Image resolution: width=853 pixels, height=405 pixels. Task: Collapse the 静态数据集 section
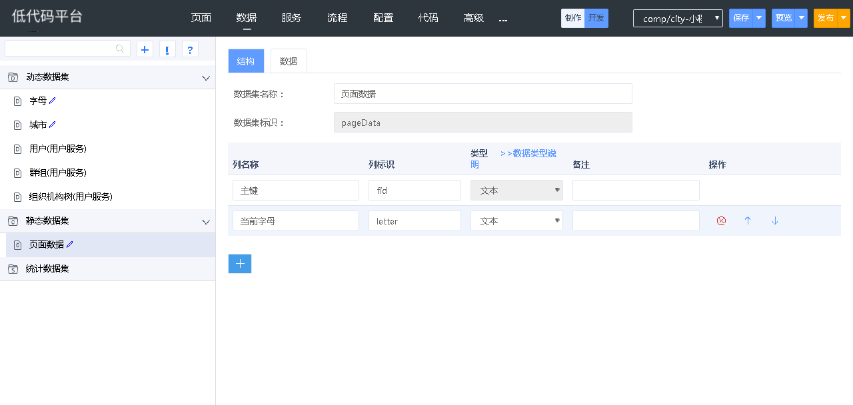point(206,222)
